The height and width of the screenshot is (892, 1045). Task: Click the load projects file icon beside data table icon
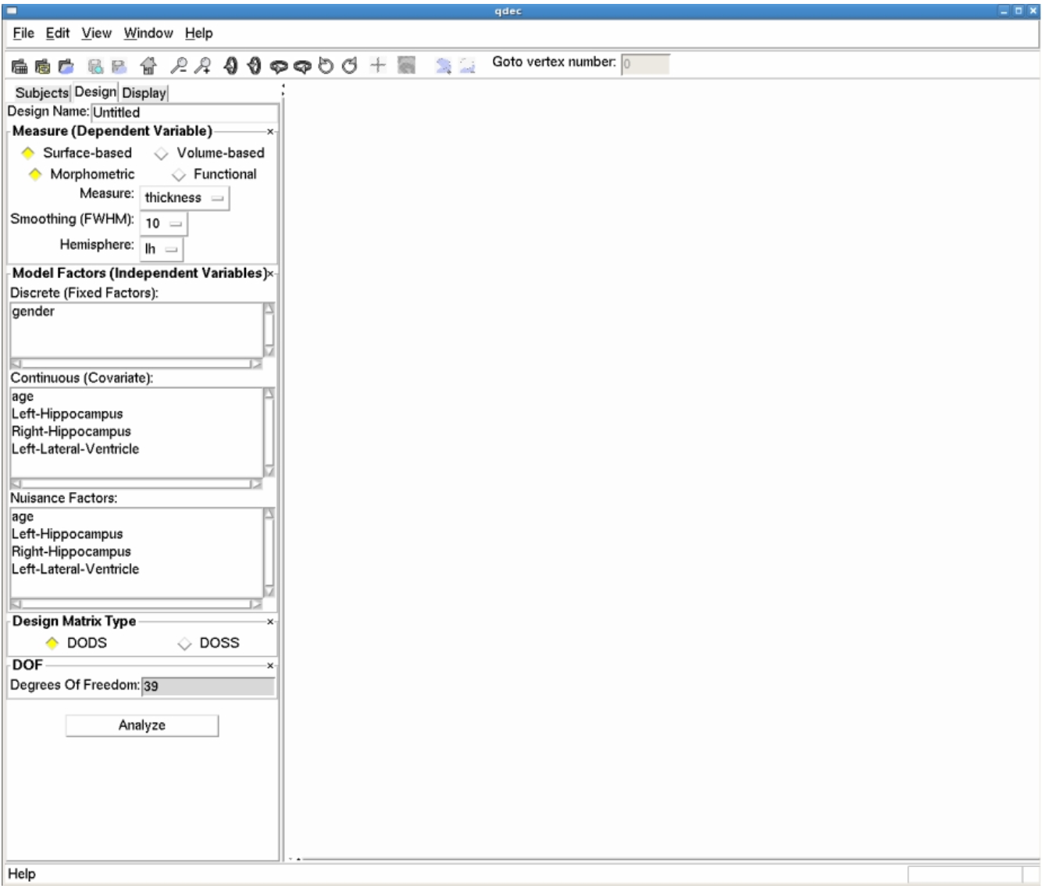tap(43, 66)
